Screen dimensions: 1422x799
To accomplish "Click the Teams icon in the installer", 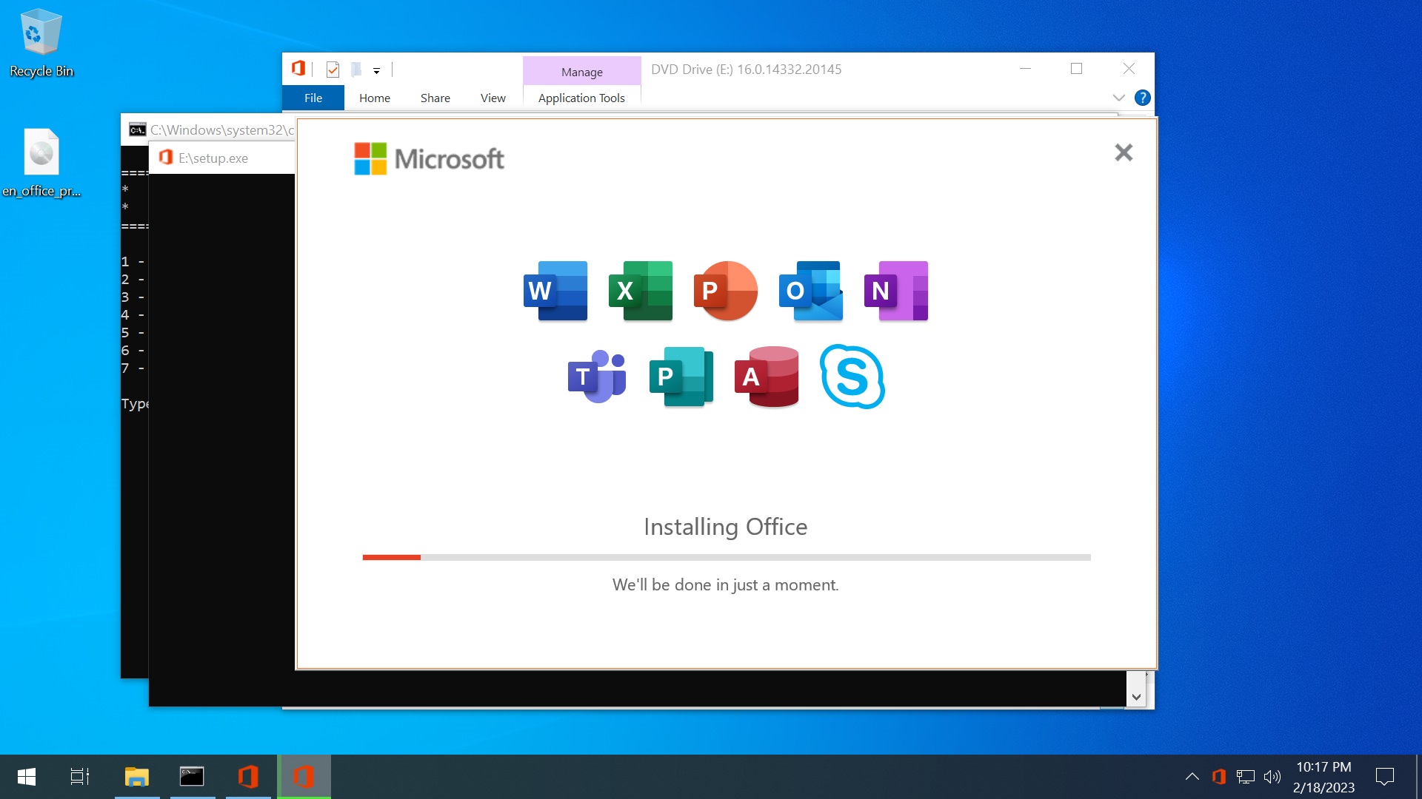I will click(x=597, y=377).
